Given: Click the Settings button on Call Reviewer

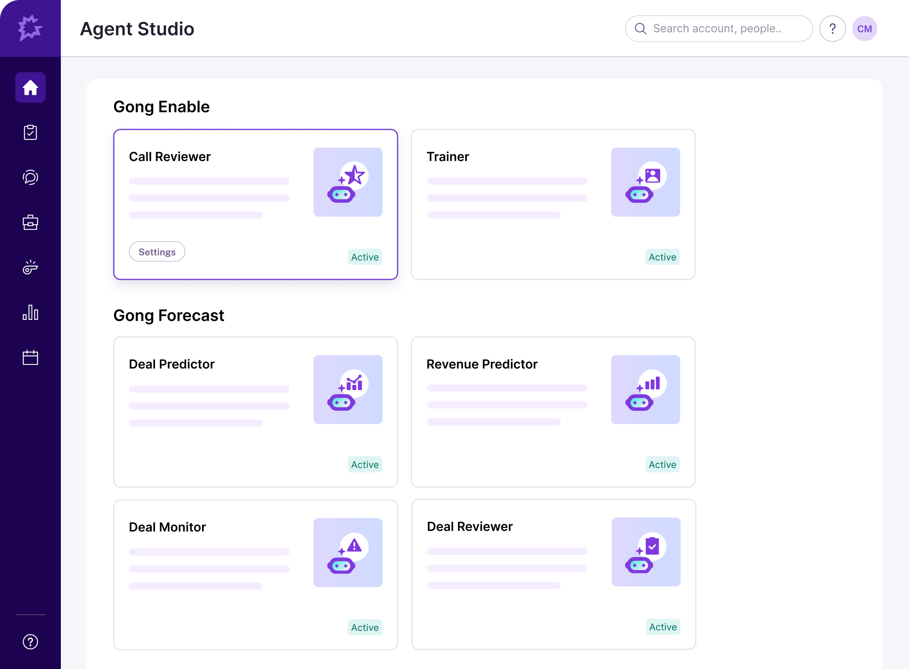Looking at the screenshot, I should [x=157, y=252].
